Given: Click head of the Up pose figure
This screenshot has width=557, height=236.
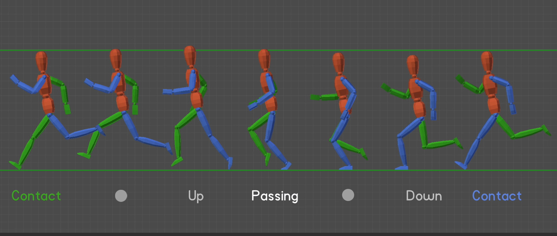Looking at the screenshot, I should [190, 55].
